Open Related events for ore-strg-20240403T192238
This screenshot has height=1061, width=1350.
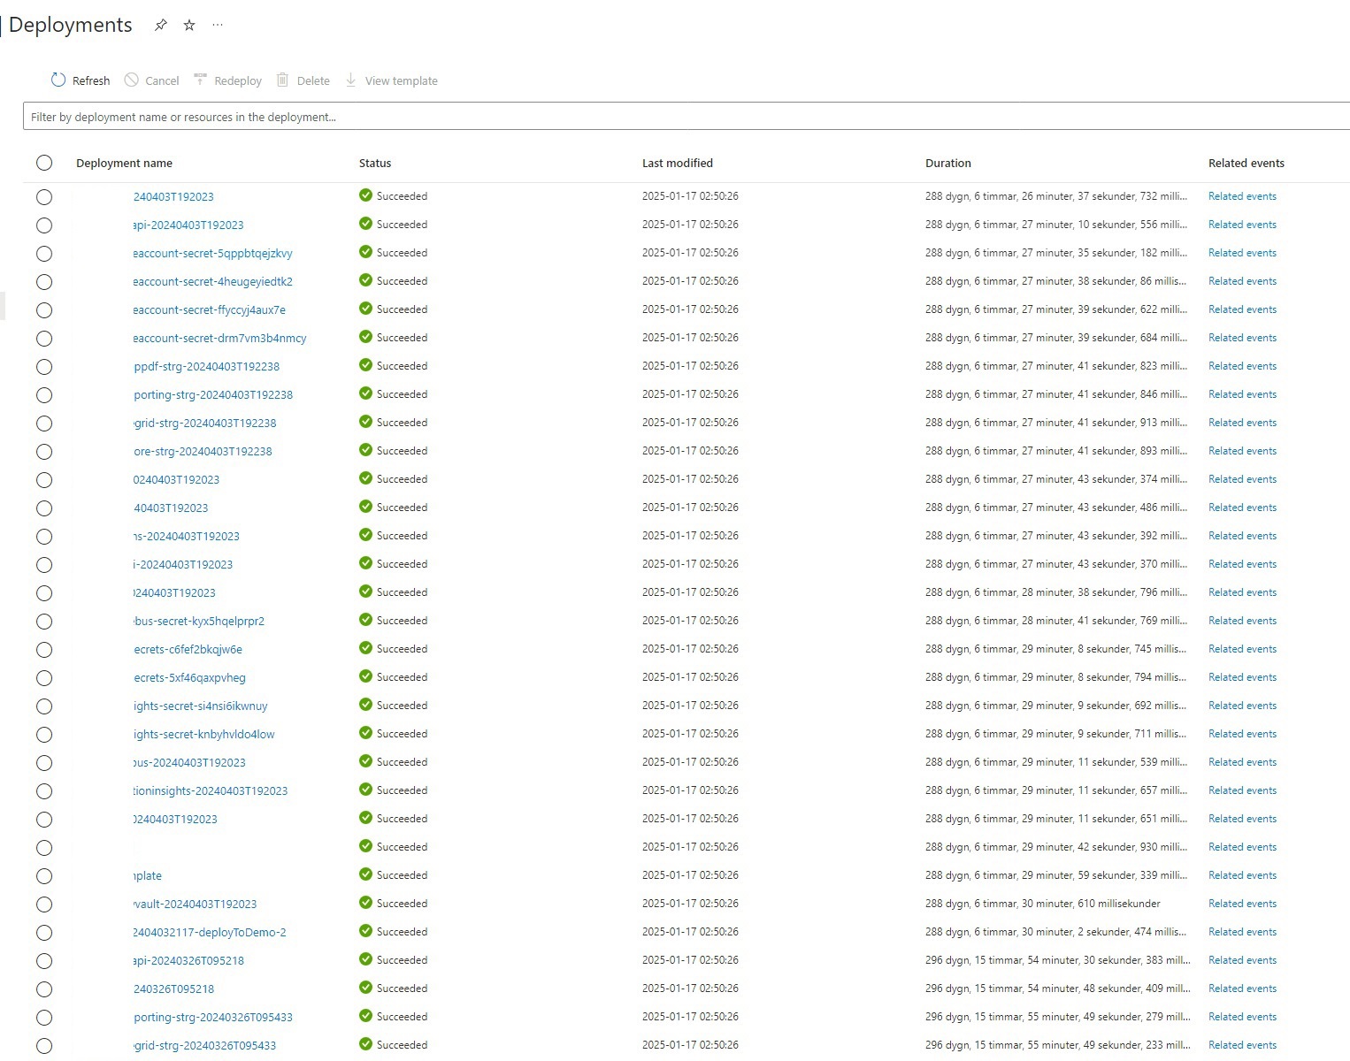[1242, 451]
